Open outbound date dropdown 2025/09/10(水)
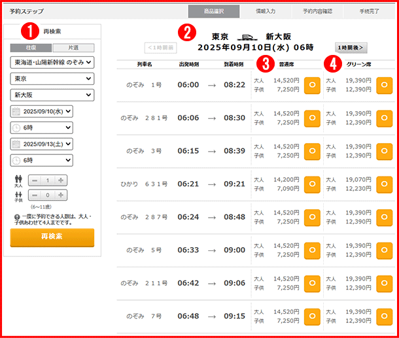 tap(42, 111)
